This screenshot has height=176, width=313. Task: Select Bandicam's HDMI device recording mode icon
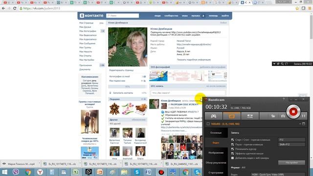[250, 116]
